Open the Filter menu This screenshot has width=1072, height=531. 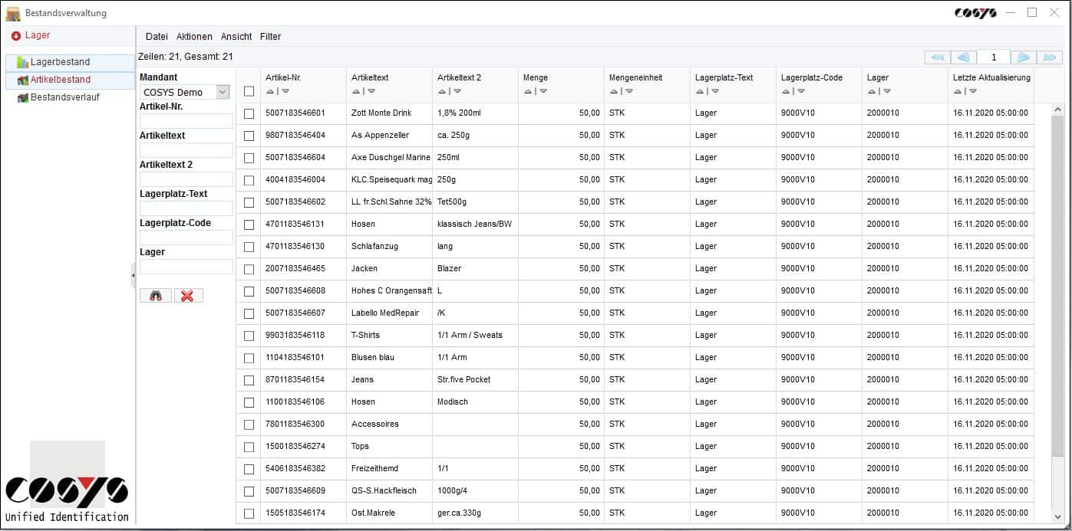[270, 36]
